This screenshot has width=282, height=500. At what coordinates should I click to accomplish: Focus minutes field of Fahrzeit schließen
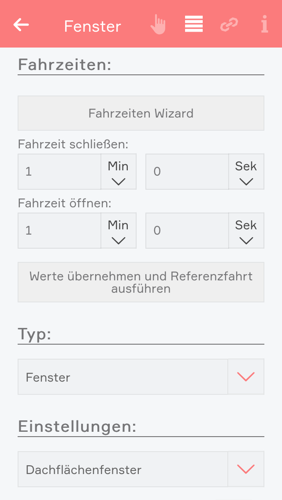tap(59, 172)
